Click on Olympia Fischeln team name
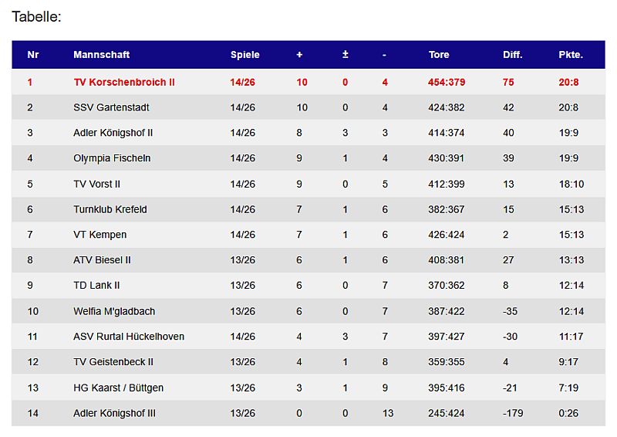617x437 pixels. click(x=112, y=158)
